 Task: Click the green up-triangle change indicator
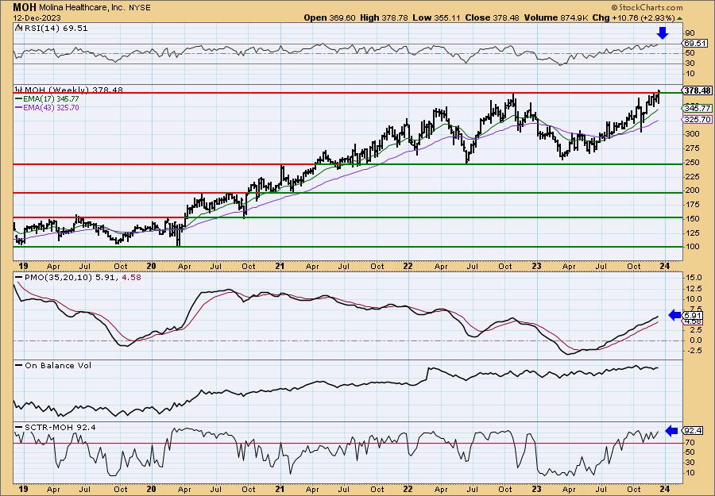(680, 18)
